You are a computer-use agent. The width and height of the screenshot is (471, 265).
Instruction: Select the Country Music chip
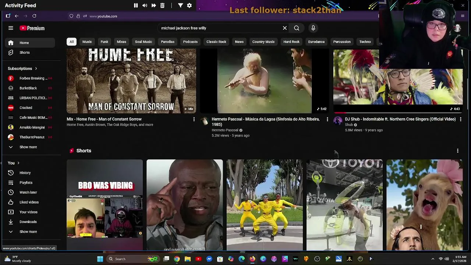coord(263,42)
